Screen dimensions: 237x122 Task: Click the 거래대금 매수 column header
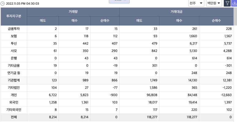point(179,21)
